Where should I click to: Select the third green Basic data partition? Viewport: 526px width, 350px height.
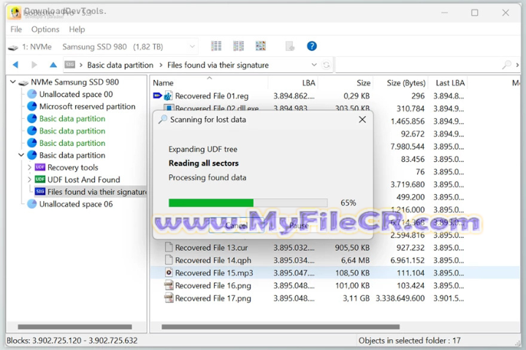(72, 143)
